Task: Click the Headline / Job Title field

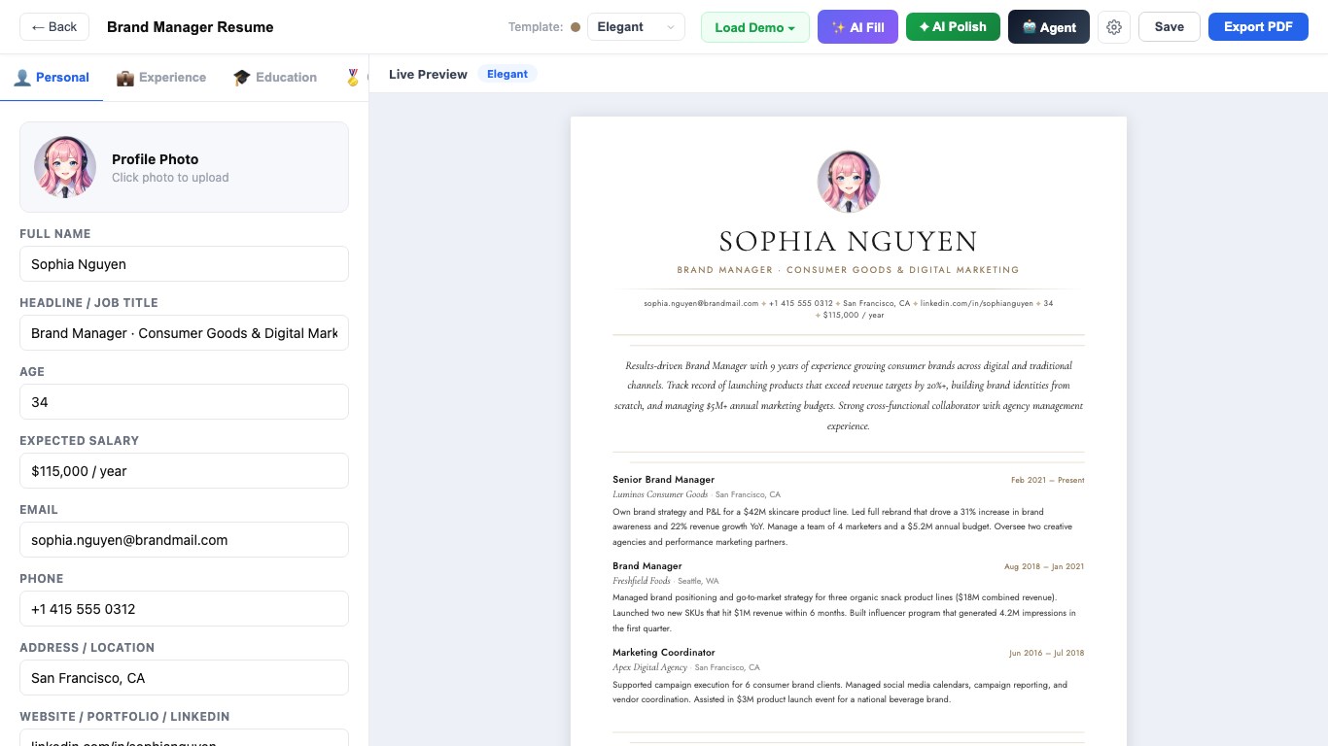Action: pyautogui.click(x=184, y=333)
